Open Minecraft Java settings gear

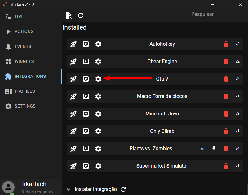click(x=98, y=114)
